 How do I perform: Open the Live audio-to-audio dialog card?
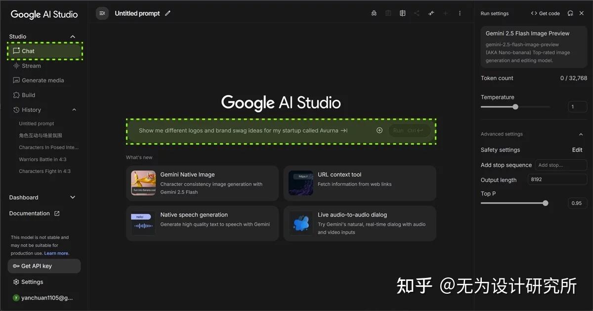tap(360, 224)
